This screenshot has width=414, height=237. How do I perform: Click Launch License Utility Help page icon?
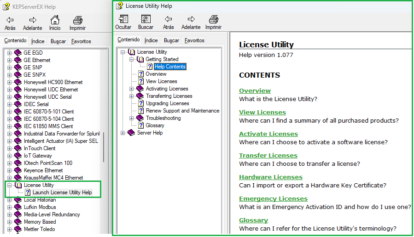[28, 192]
